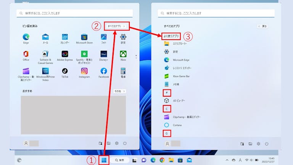Image resolution: width=293 pixels, height=165 pixels.
Task: Click the 戻る back button
Action: pos(262,26)
